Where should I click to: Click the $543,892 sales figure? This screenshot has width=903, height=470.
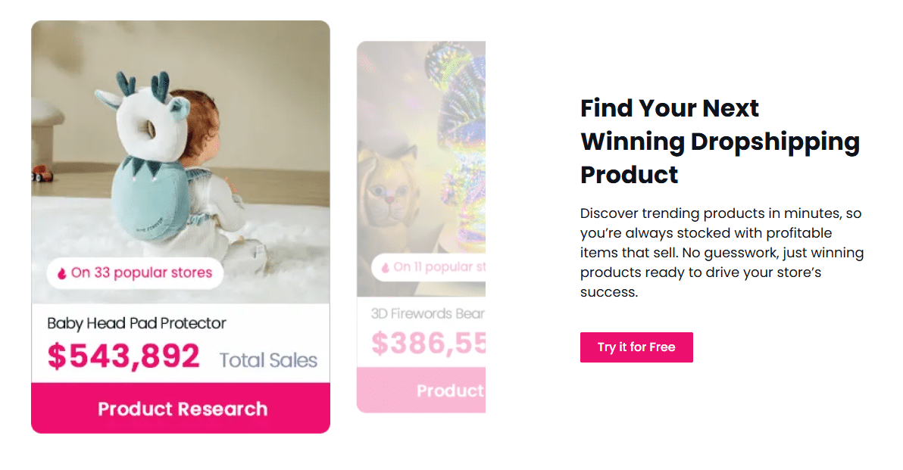[x=123, y=356]
